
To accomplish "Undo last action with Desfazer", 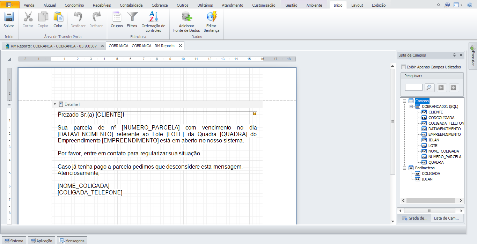I will [78, 20].
